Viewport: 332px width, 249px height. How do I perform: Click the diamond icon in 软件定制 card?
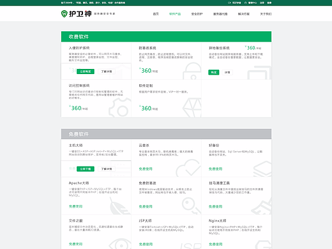pos(192,107)
